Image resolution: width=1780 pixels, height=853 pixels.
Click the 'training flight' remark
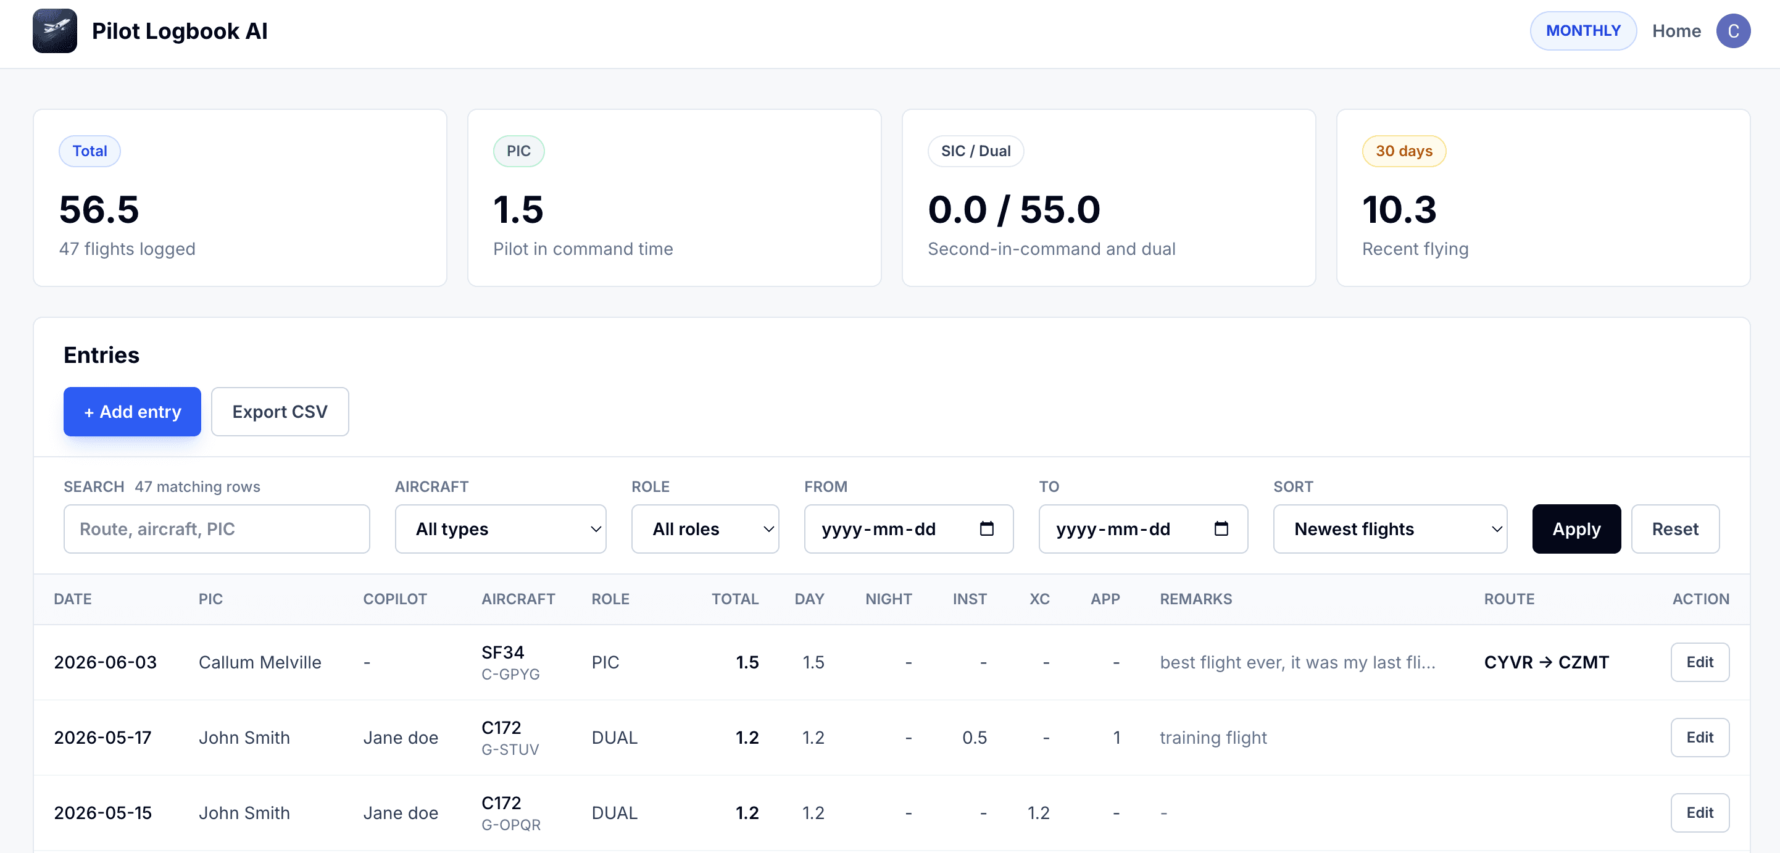coord(1213,738)
